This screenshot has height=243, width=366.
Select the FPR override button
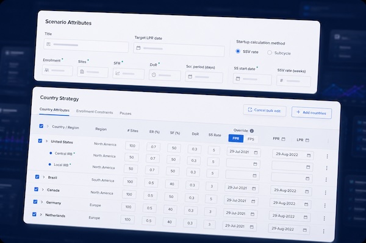pos(235,138)
